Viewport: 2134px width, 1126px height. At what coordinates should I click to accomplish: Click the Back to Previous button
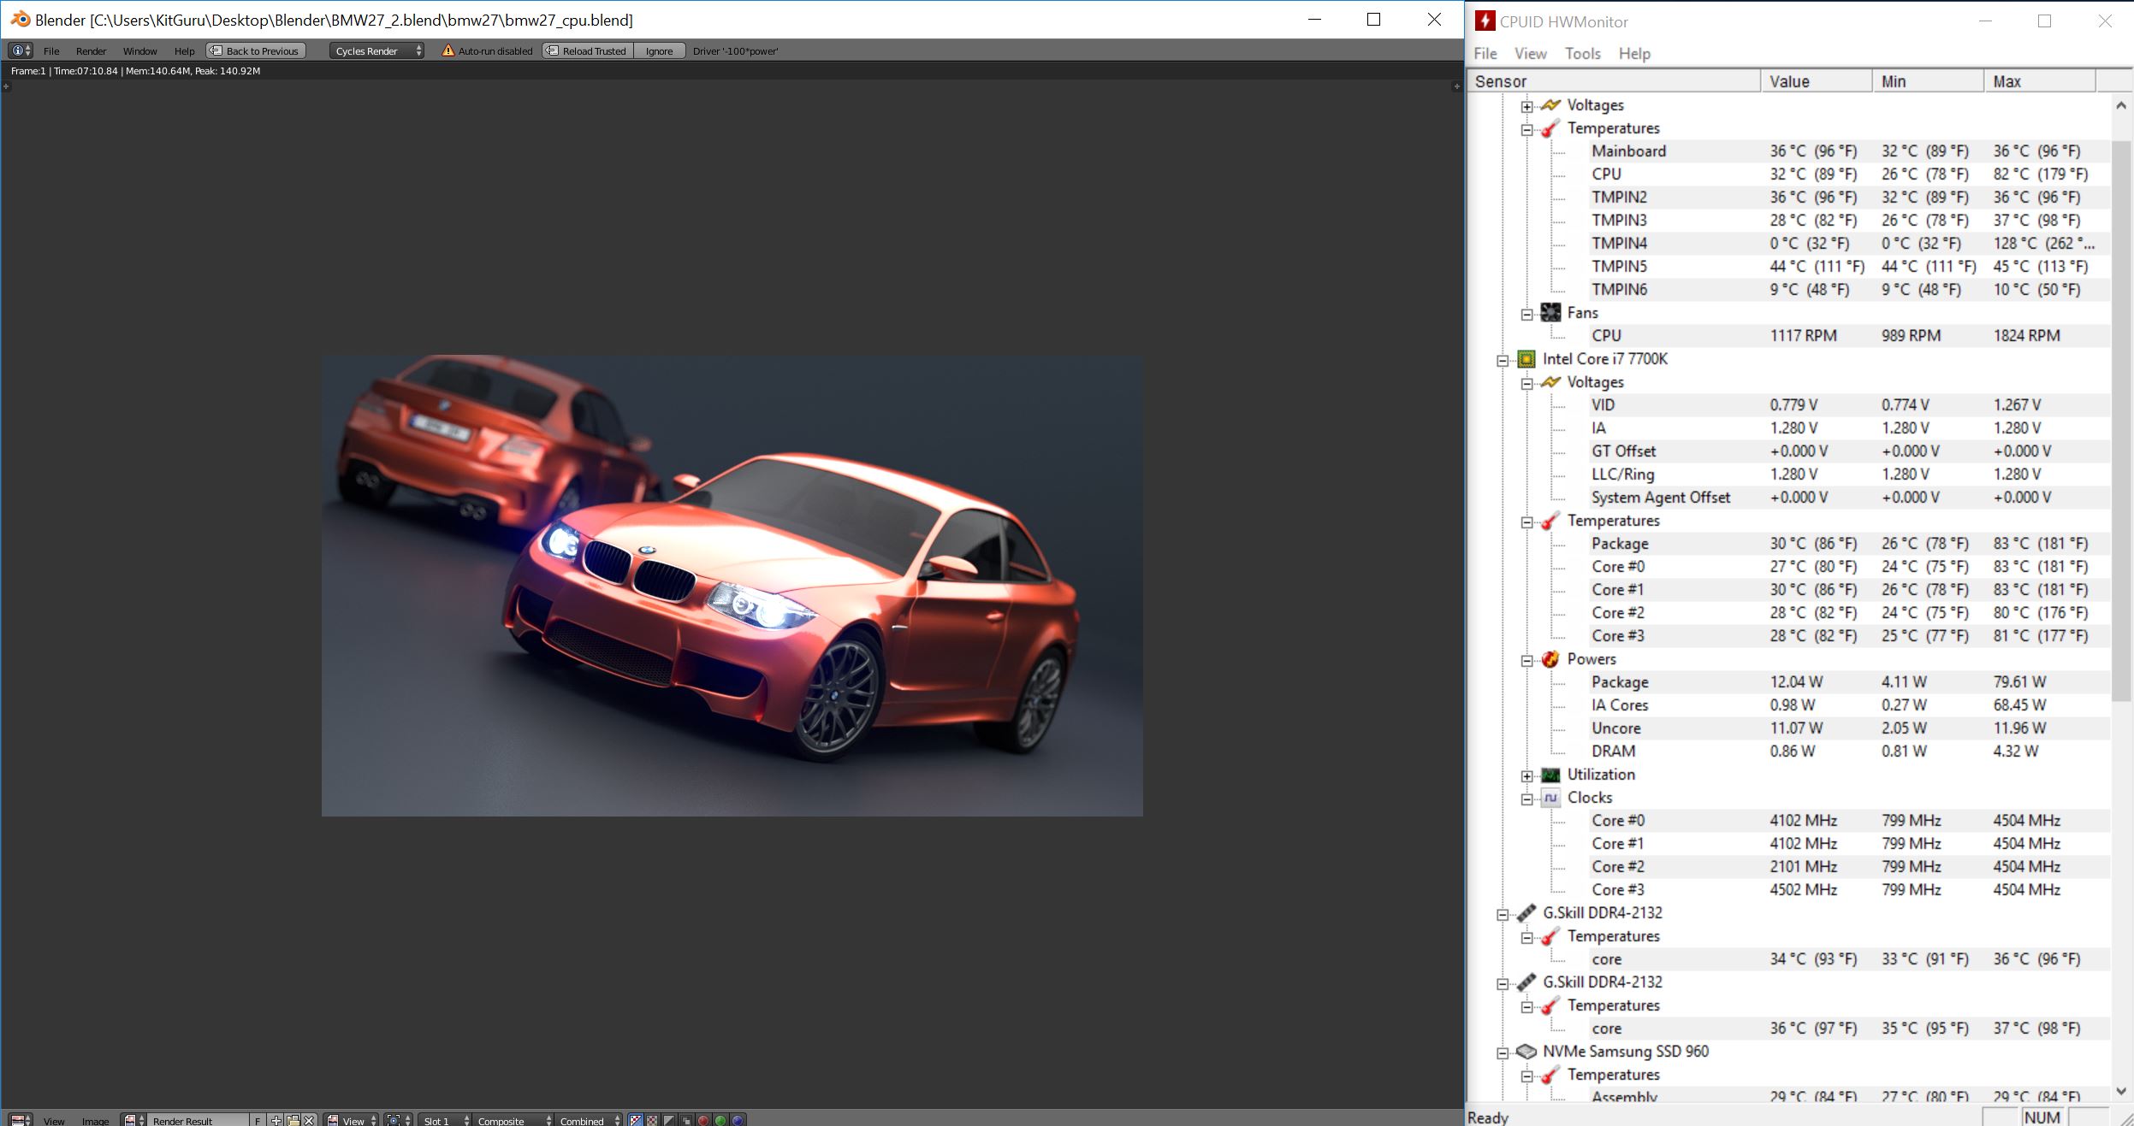point(255,50)
